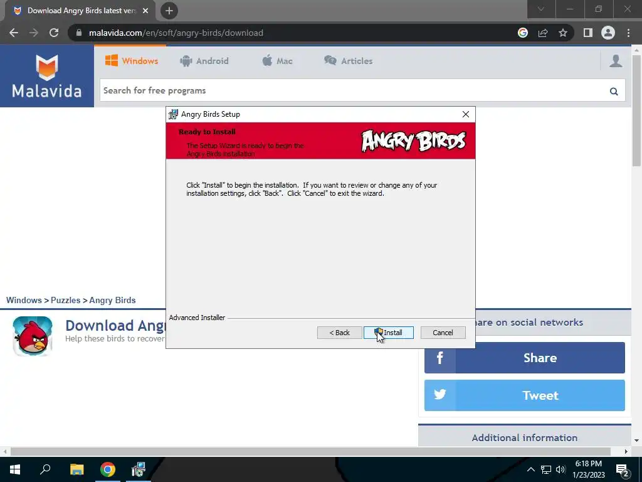Open the Articles section

tap(349, 61)
